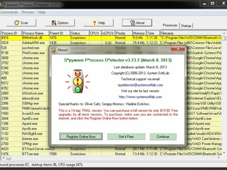The image size is (227, 170).
Task: Sort by Time column header
Action: click(x=153, y=33)
